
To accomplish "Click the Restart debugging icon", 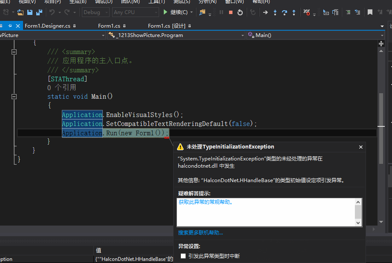I will (x=240, y=12).
